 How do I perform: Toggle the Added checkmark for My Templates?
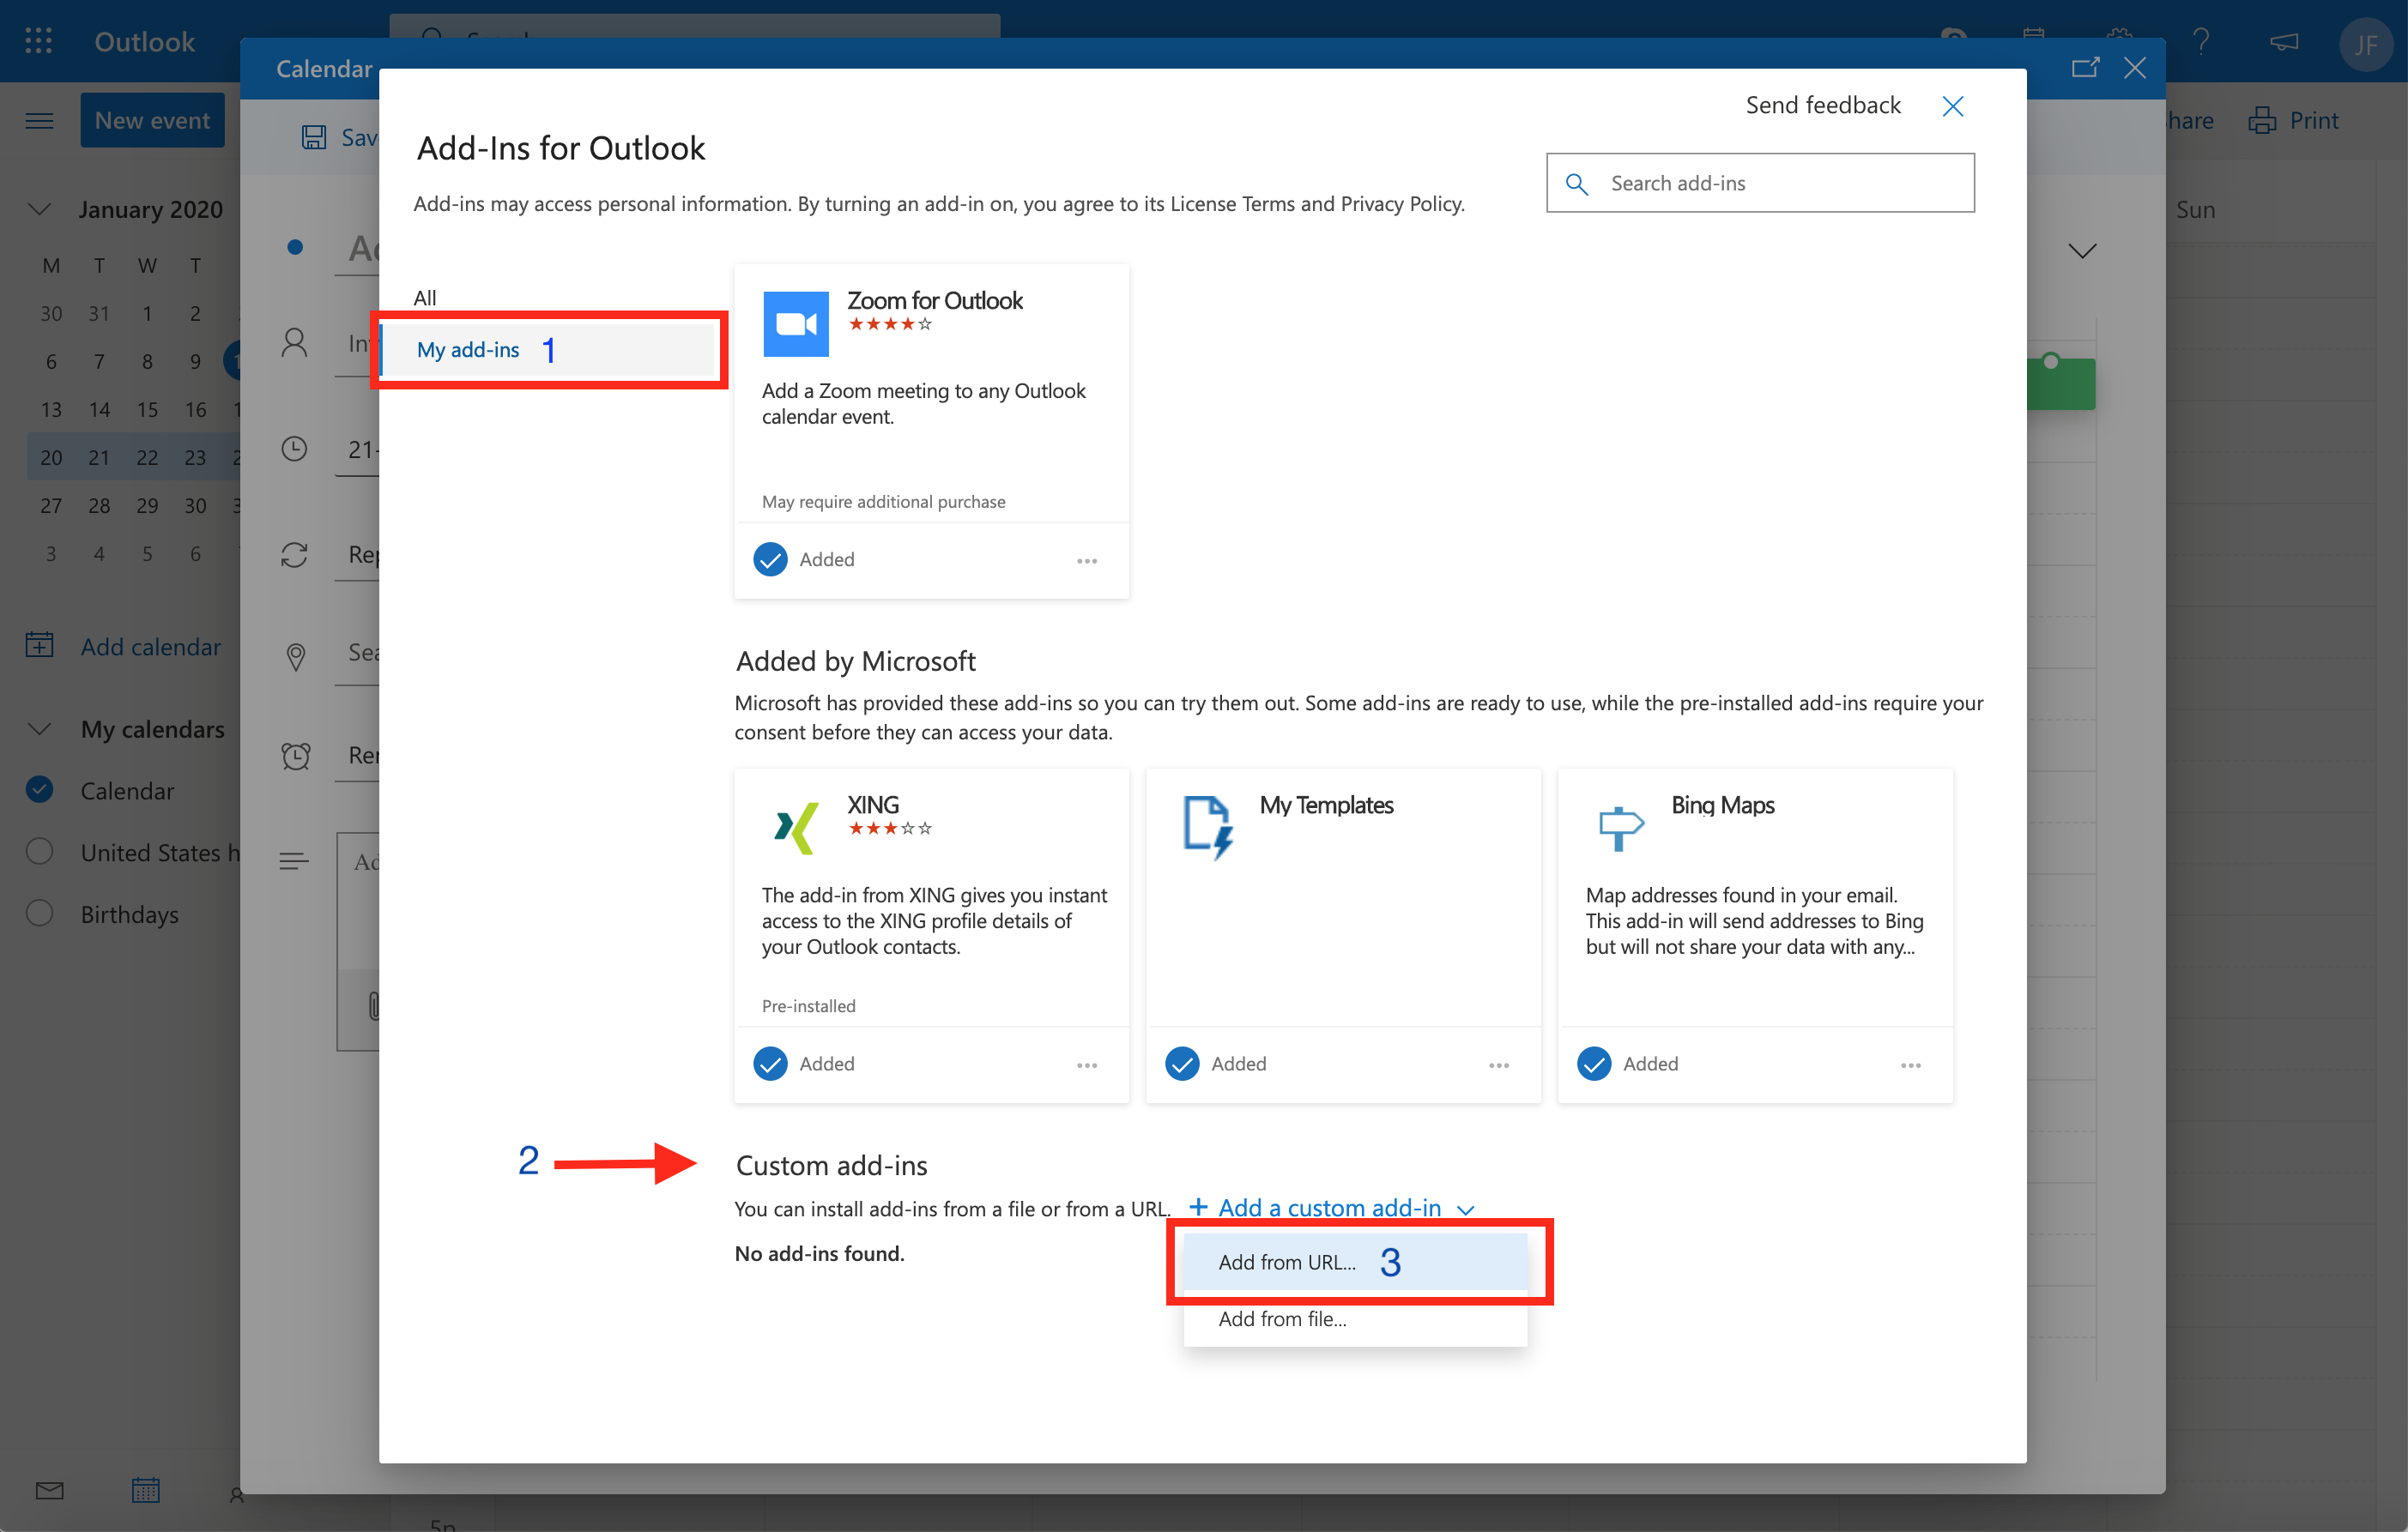1182,1065
